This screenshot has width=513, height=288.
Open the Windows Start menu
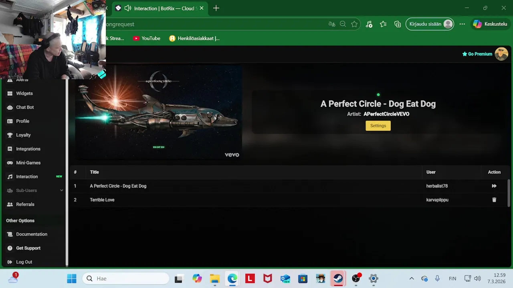(72, 278)
